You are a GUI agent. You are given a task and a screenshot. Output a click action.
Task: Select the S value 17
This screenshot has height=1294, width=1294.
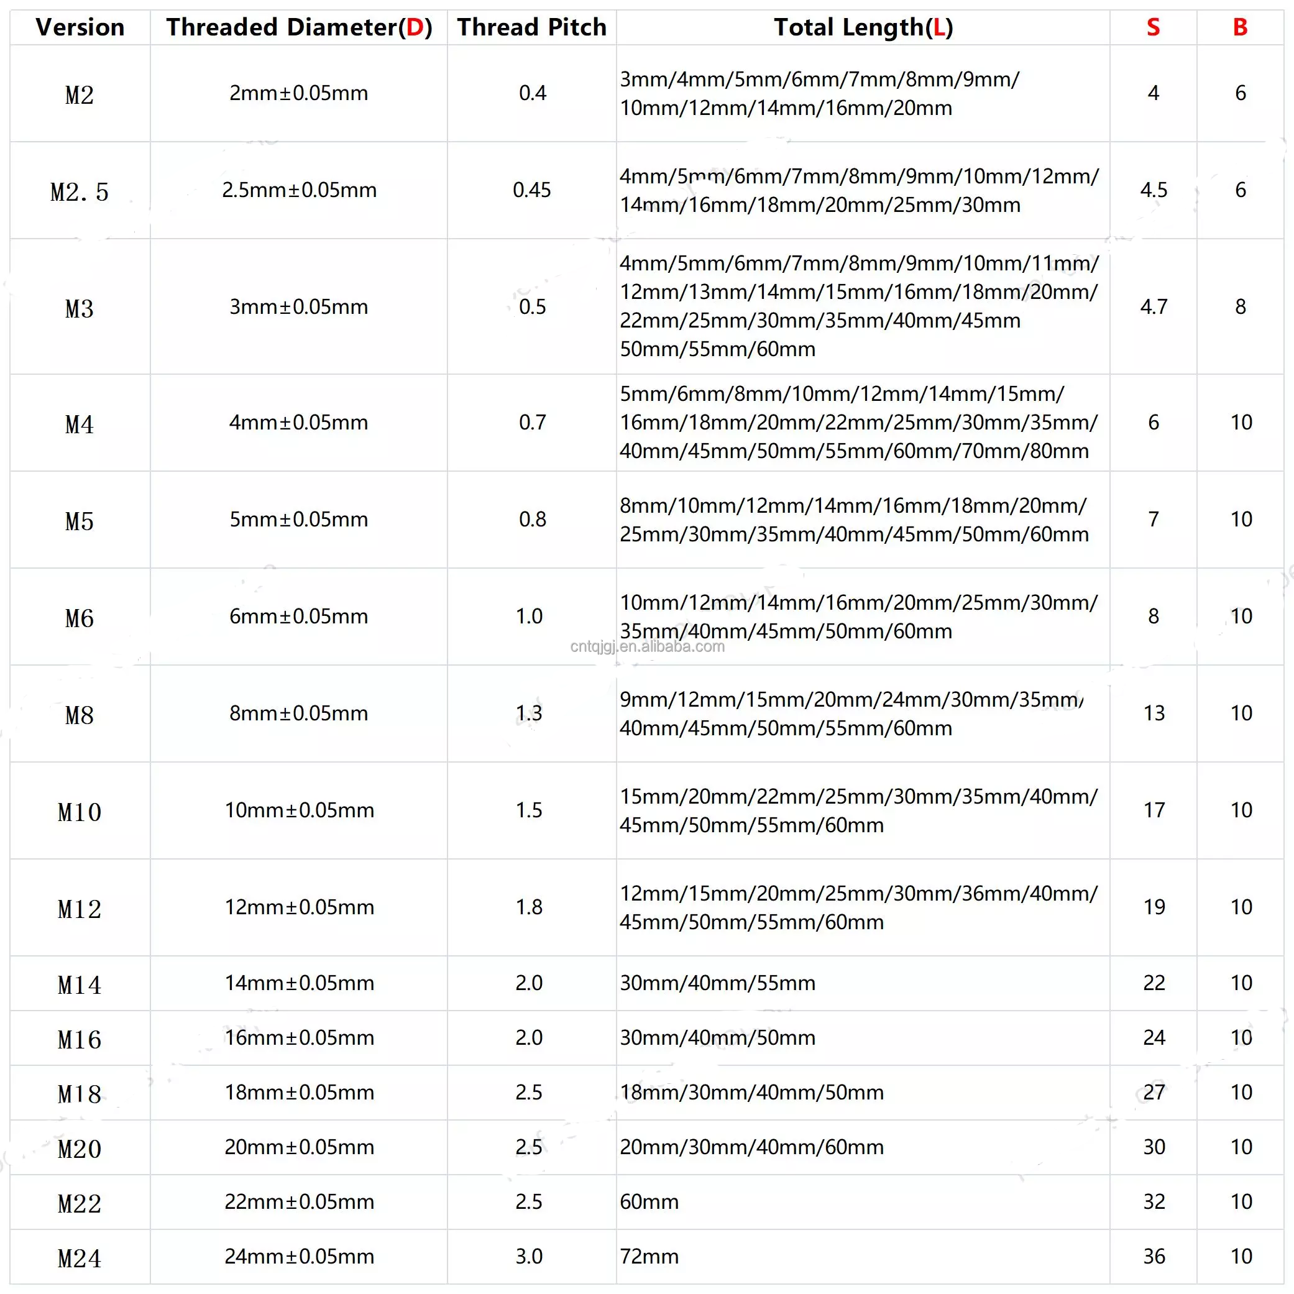[1154, 810]
